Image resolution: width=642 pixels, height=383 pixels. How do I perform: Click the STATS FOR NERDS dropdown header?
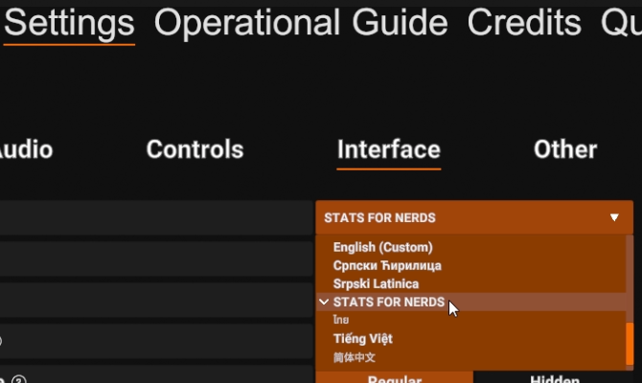click(x=460, y=217)
